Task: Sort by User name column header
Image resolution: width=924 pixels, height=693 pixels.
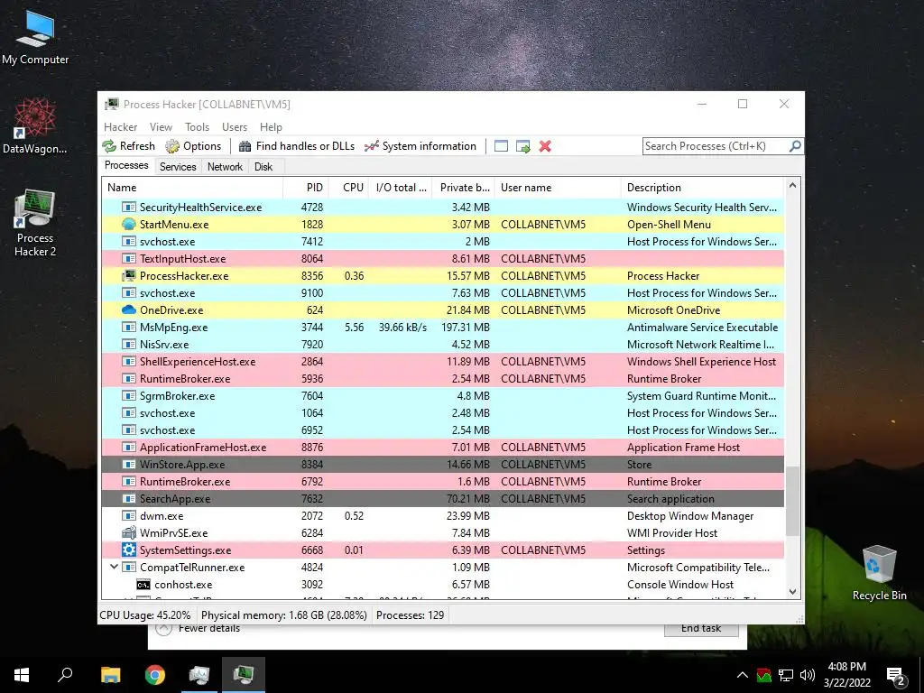Action: [x=558, y=188]
